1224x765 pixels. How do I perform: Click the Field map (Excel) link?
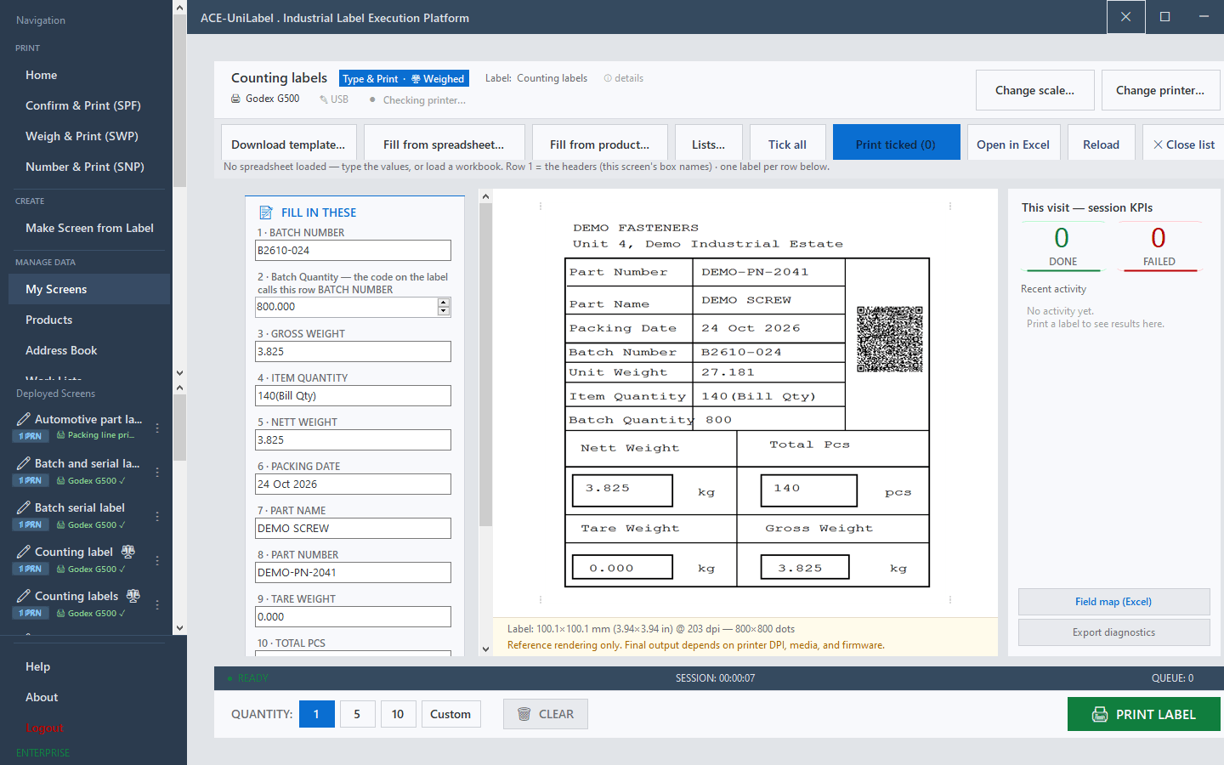tap(1113, 602)
